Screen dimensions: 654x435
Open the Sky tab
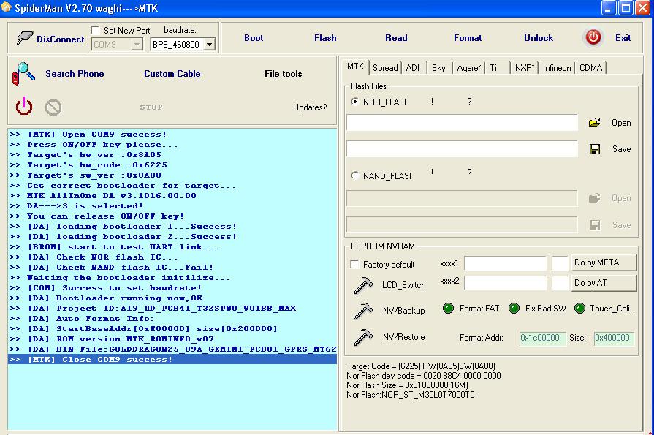coord(438,68)
